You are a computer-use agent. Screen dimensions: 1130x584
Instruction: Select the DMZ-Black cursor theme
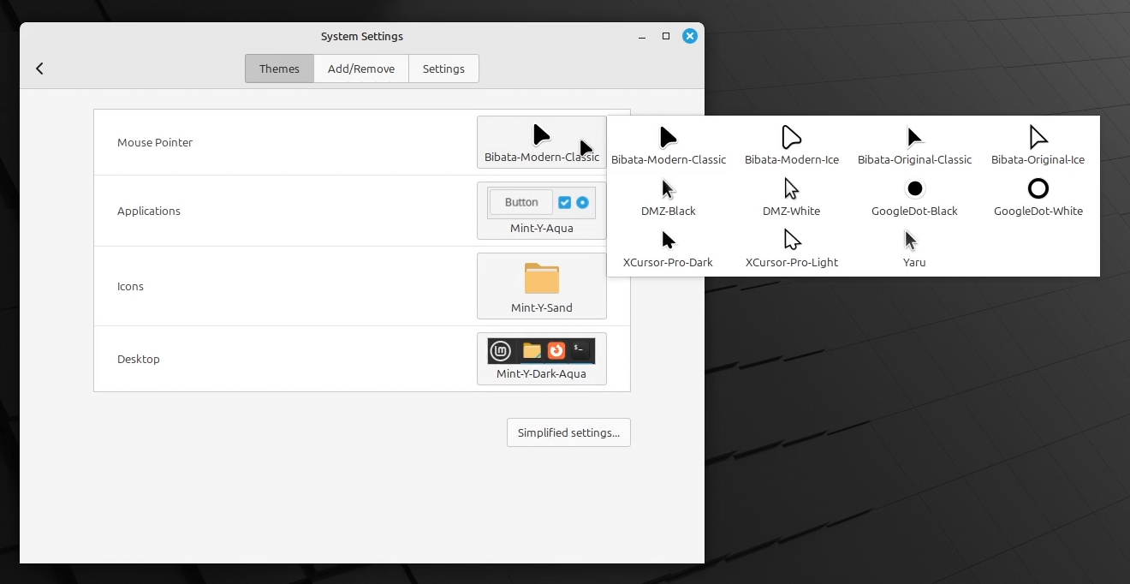(668, 196)
